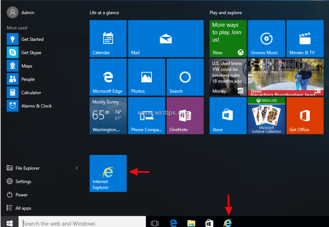
Task: Open the Store tile
Action: 228,116
